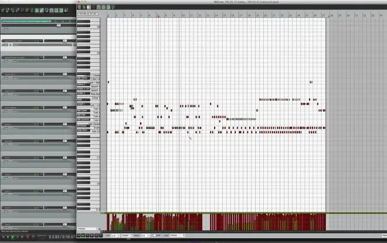Toggle green snap icon in main toolbar
Screen dimensions: 387x243
click(x=61, y=11)
